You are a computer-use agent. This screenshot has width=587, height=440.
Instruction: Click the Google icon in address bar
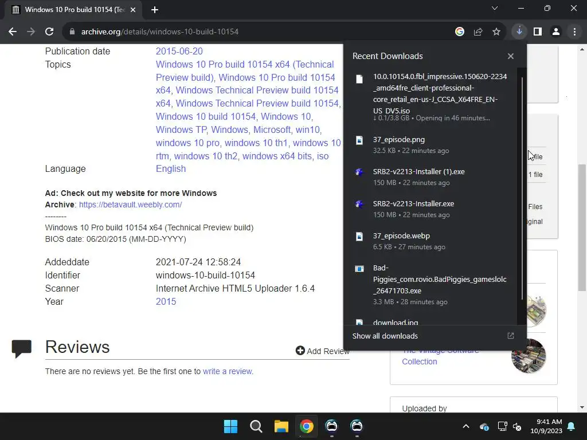coord(460,32)
